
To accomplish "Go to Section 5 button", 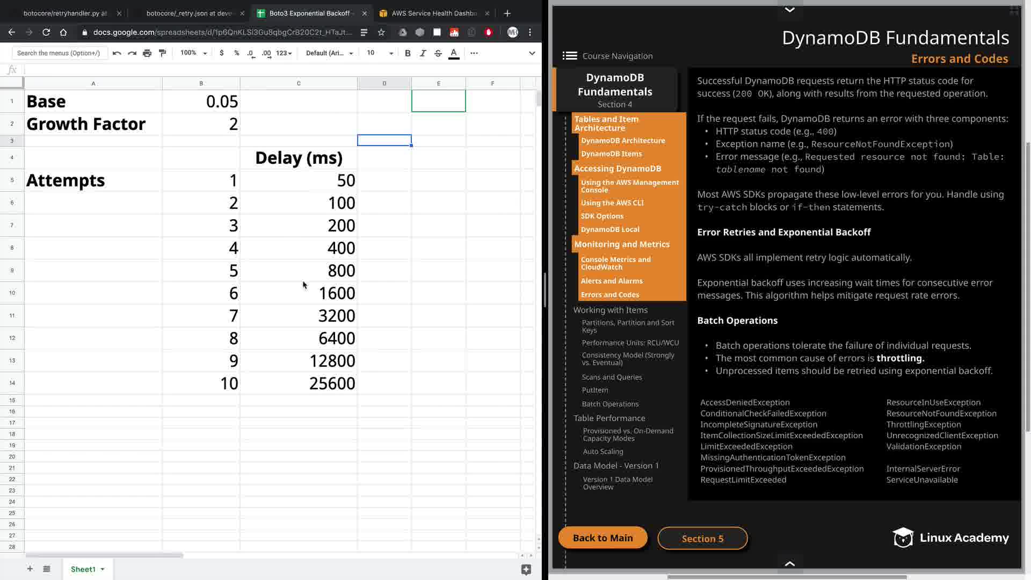I will pos(702,539).
